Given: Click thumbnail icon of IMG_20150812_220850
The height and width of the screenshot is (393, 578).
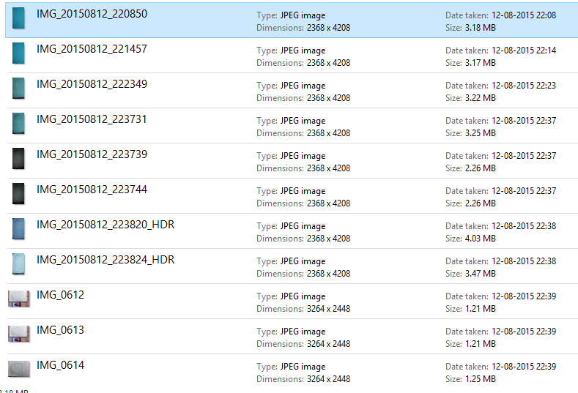Looking at the screenshot, I should click(x=18, y=19).
